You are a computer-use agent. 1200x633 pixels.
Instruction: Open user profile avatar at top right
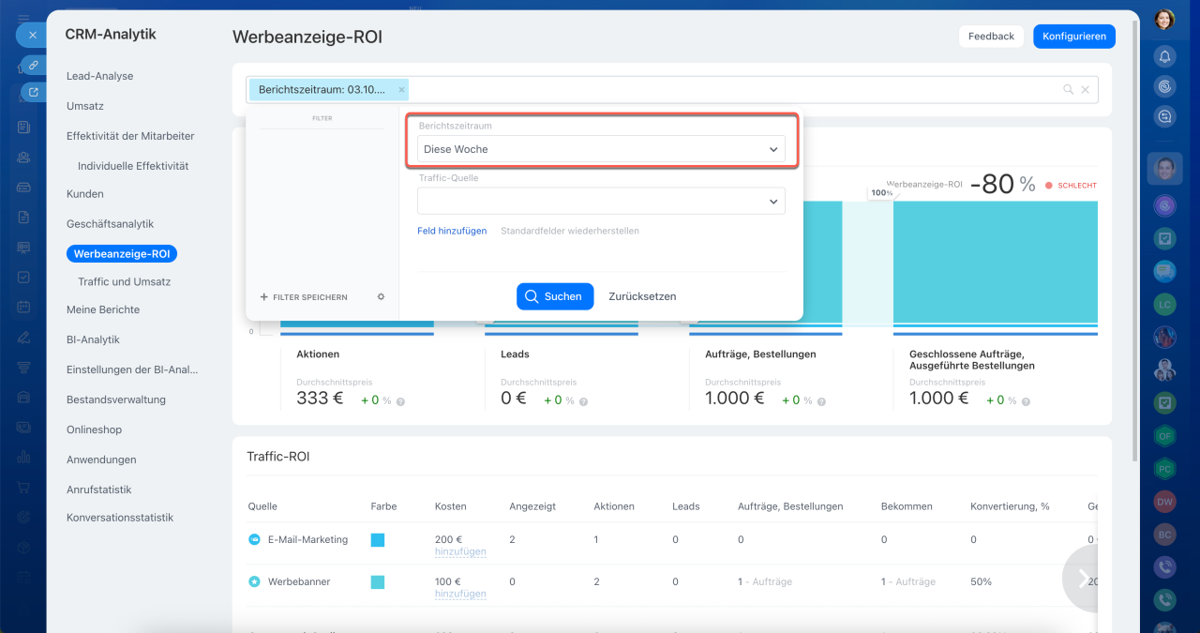point(1164,19)
